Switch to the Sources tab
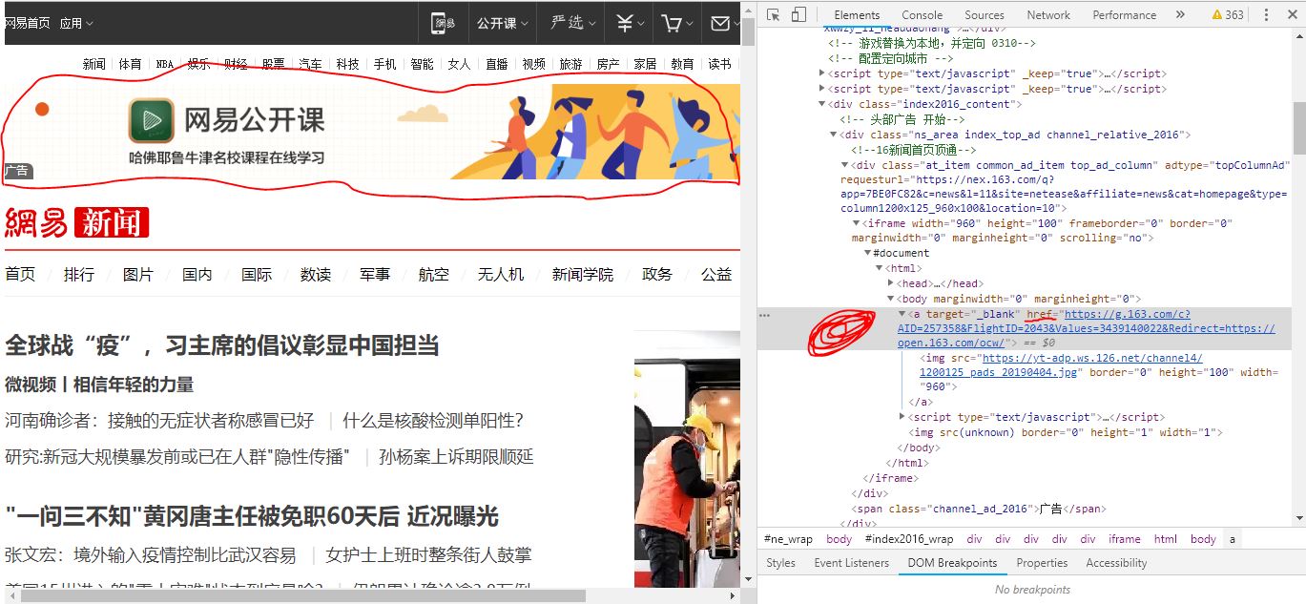1306x604 pixels. pyautogui.click(x=985, y=15)
